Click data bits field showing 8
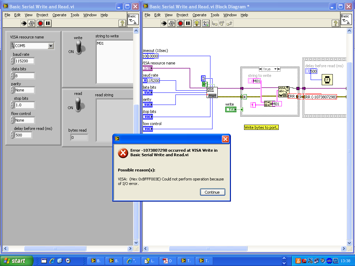Viewport: 355px width, 266px height. coord(25,76)
